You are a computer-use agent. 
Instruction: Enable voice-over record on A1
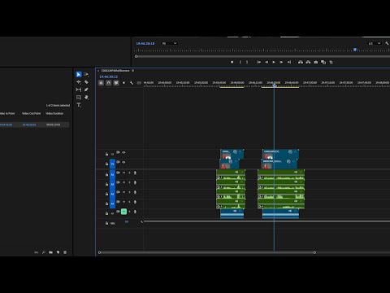coord(135,173)
